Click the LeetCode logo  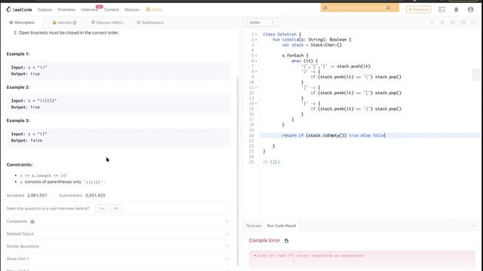pyautogui.click(x=19, y=10)
